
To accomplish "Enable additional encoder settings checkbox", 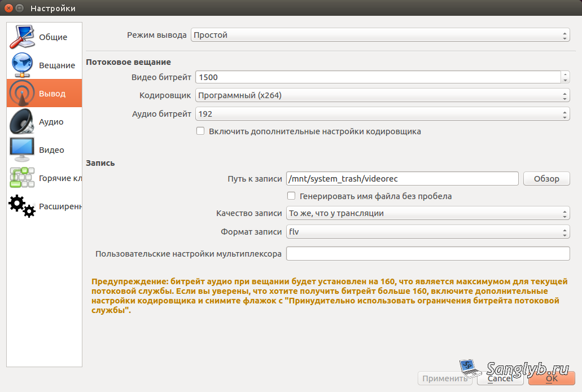I will coord(200,131).
